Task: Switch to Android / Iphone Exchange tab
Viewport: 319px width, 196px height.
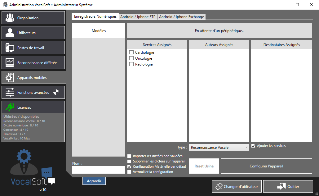Action: [x=181, y=17]
